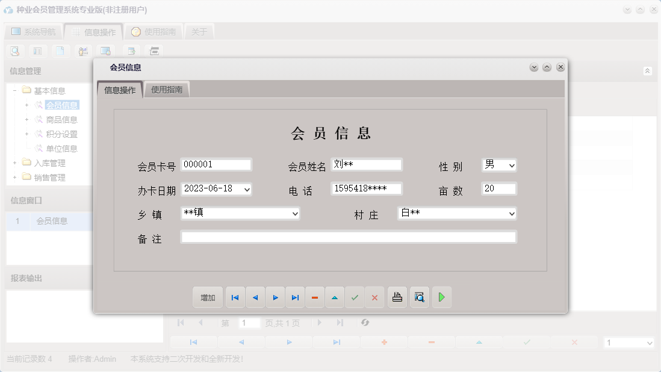This screenshot has height=372, width=661.
Task: Collapse the 基本信息 tree node
Action: coord(13,90)
